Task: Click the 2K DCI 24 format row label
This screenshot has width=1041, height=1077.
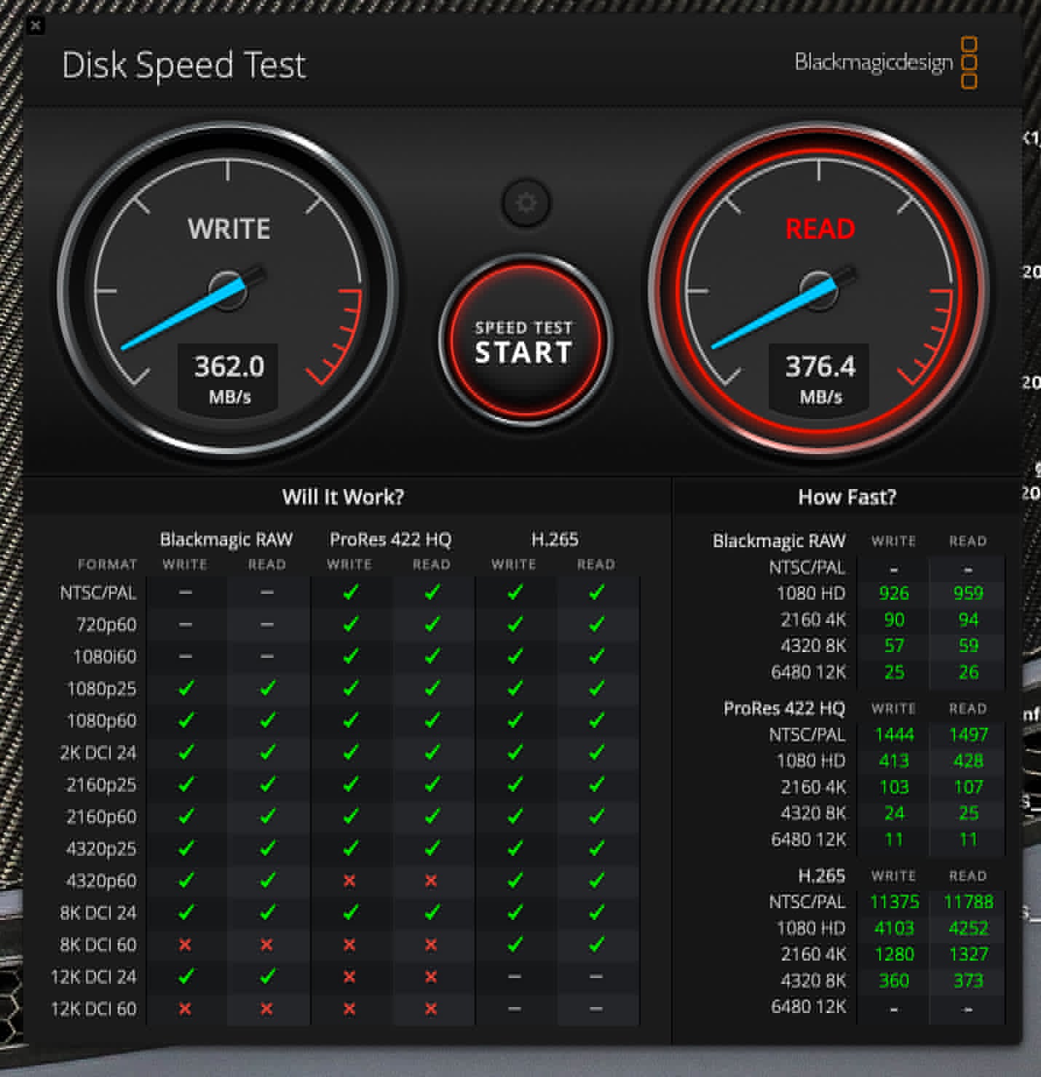Action: 98,752
